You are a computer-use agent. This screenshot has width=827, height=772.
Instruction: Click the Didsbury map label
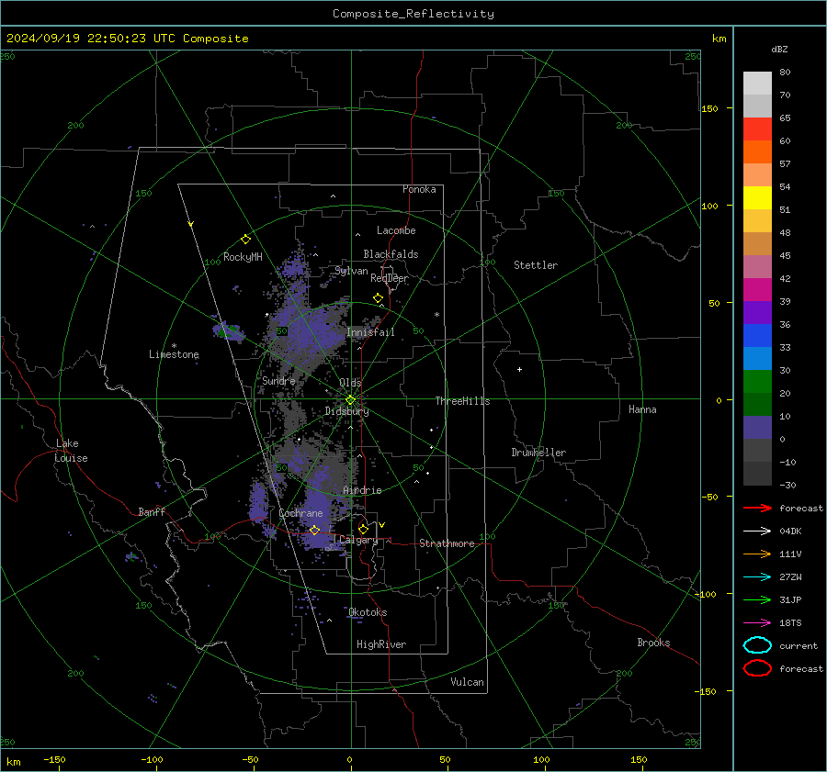[346, 411]
